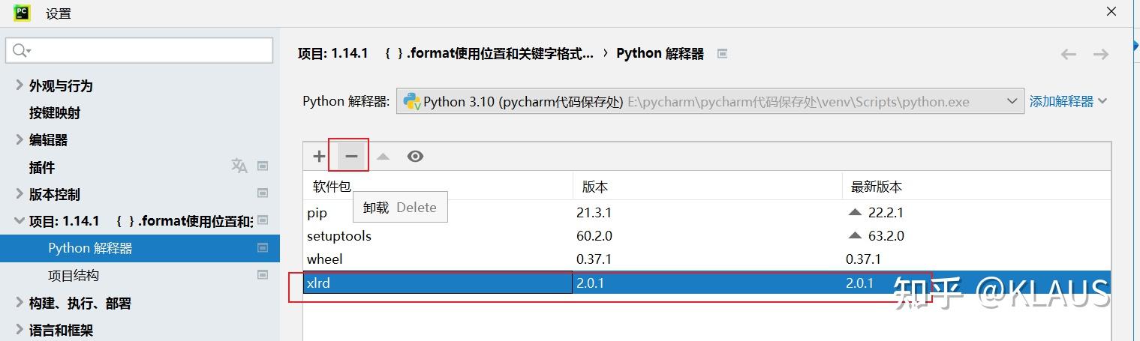
Task: Open the Python 解释器 interpreter dropdown
Action: (710, 101)
